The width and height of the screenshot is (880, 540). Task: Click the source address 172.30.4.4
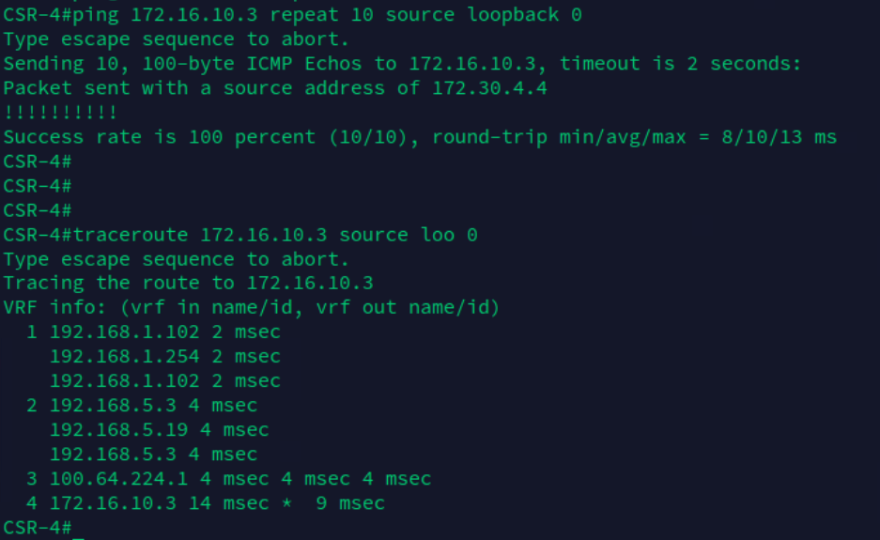489,88
